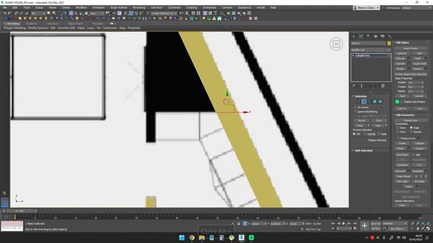Open the Customize menu

pos(175,7)
